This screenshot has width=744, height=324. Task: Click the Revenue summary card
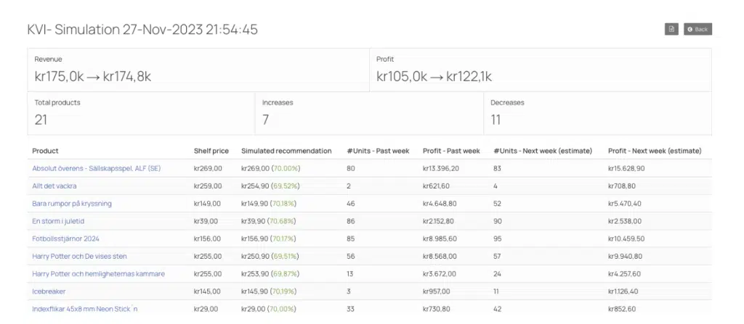click(198, 70)
